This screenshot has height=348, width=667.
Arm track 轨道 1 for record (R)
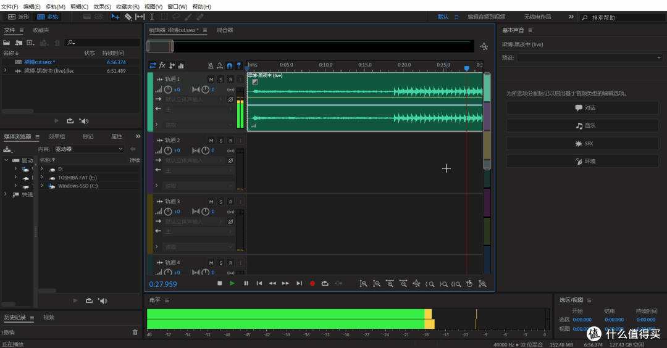(230, 80)
